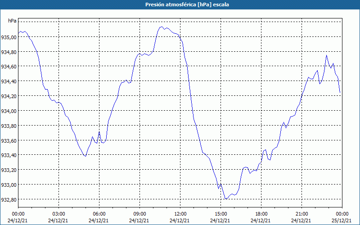Click the 933,60 axis value
Screen dimensions: 360x225
(9, 140)
